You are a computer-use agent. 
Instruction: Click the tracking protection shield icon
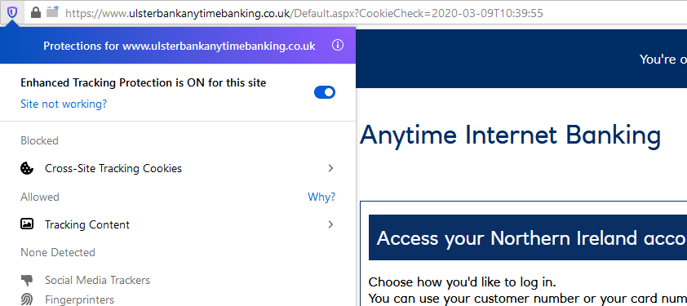(x=11, y=13)
